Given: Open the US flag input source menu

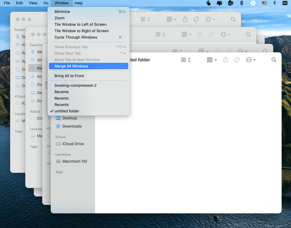Looking at the screenshot, I should click(264, 3).
